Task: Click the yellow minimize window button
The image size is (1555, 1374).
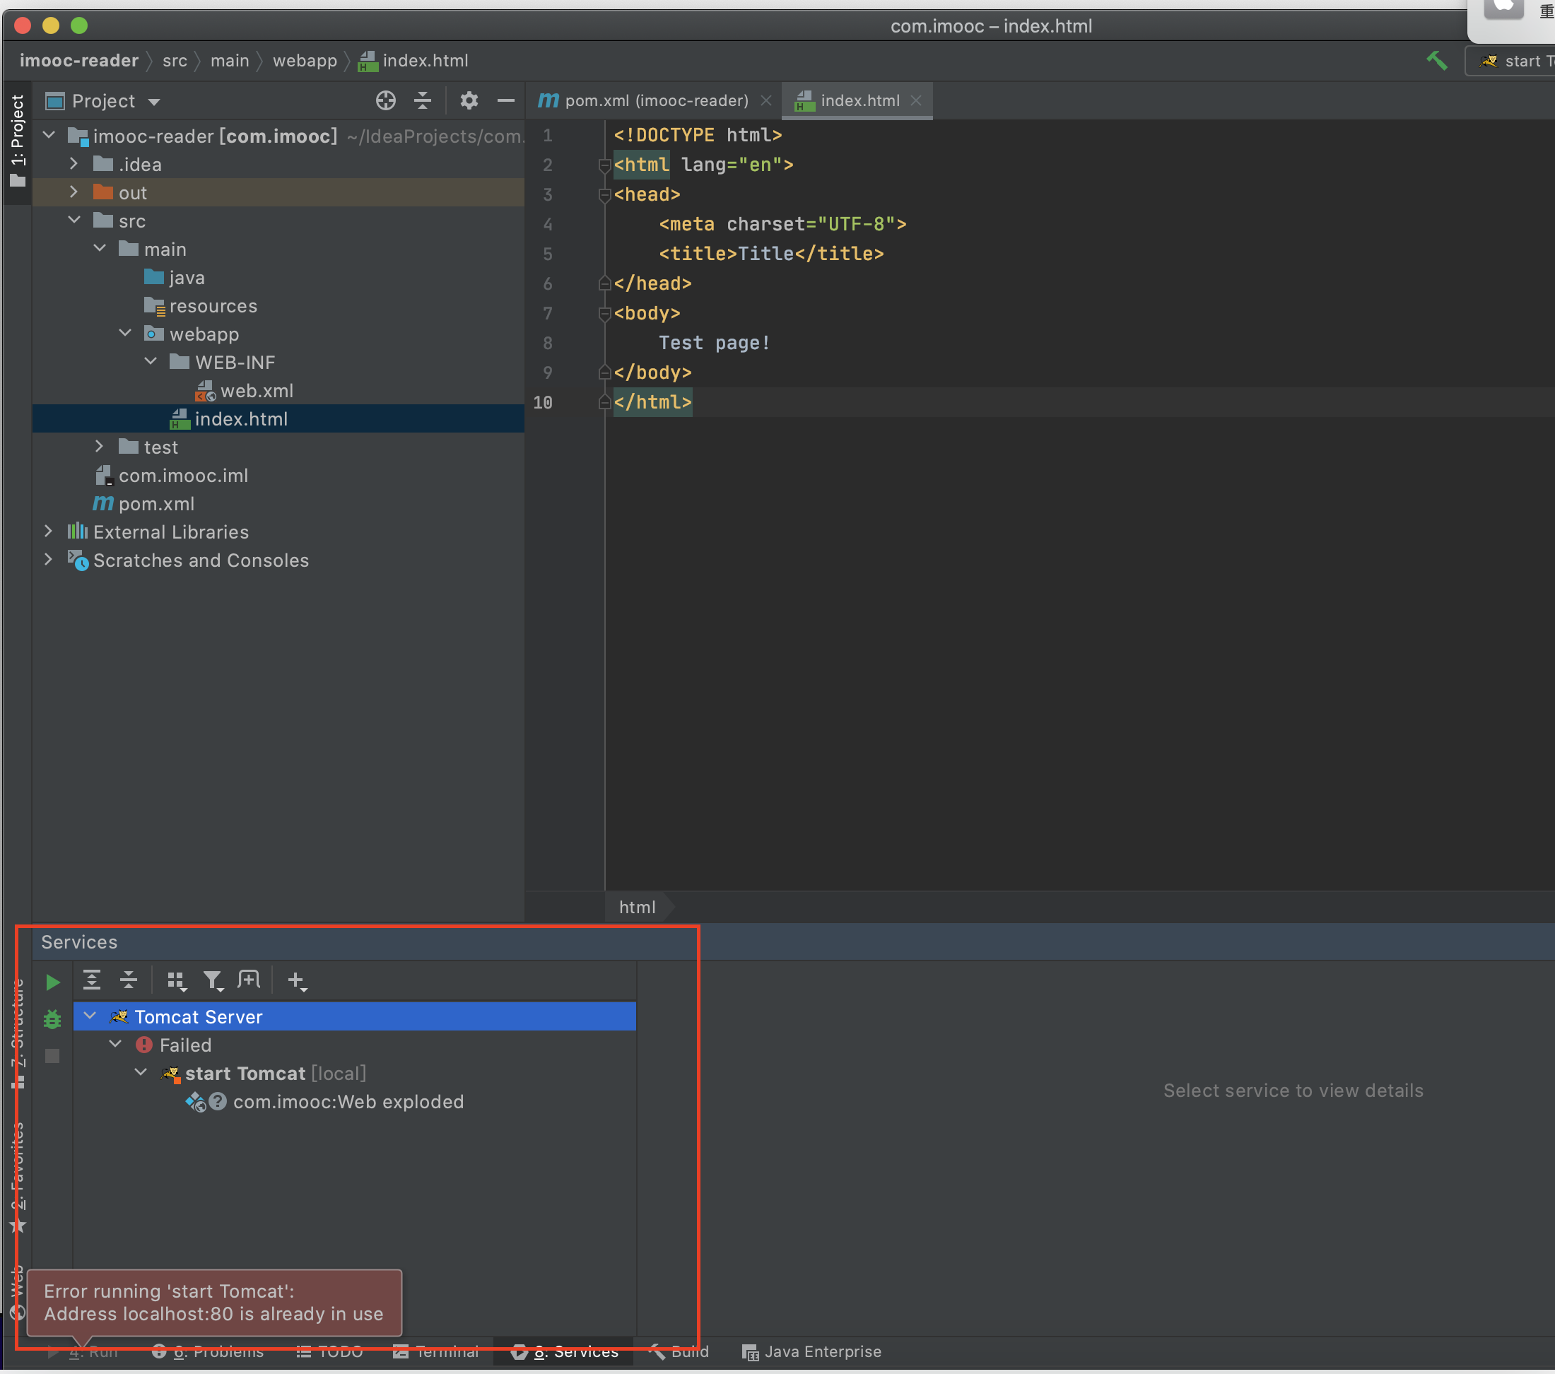Action: (51, 26)
